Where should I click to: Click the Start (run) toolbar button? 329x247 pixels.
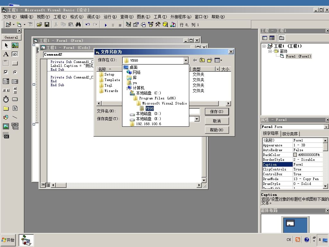coord(106,25)
